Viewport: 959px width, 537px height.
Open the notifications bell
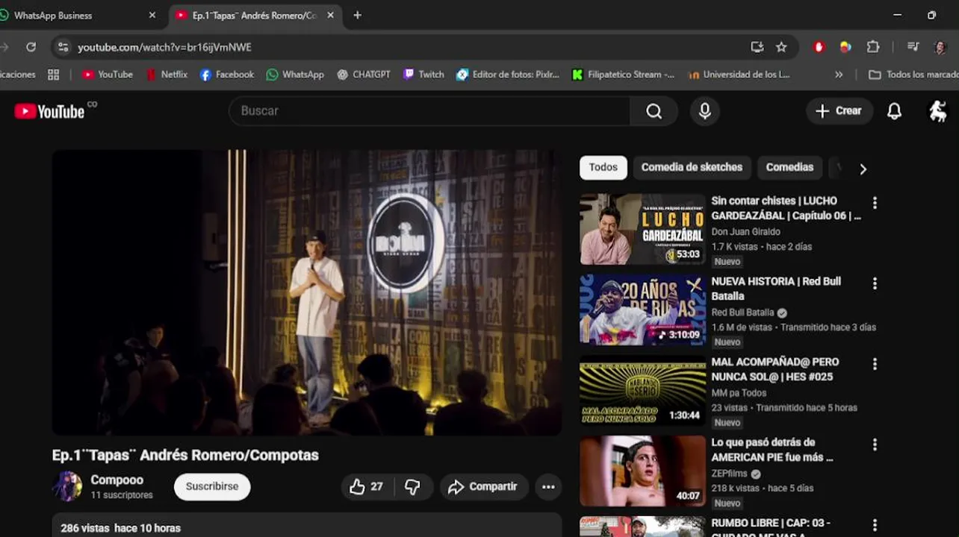pos(894,111)
